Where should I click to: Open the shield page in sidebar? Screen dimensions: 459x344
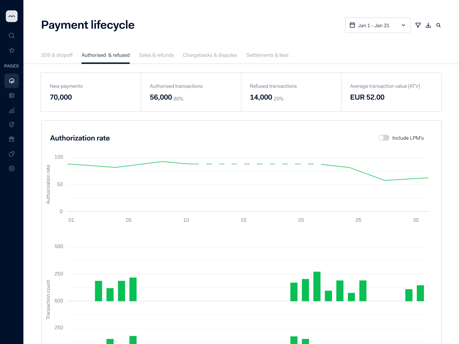(12, 125)
